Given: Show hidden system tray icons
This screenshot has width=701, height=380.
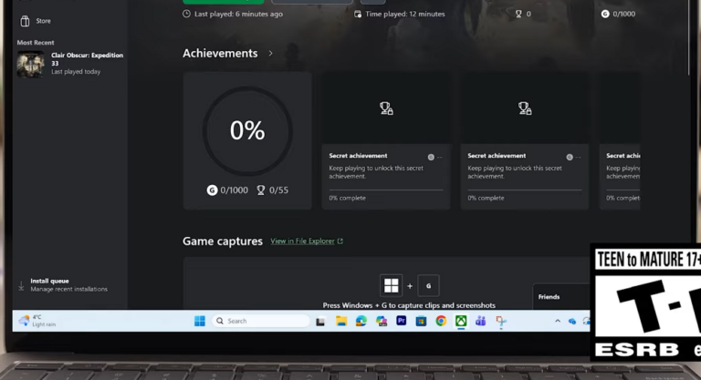Looking at the screenshot, I should (x=557, y=321).
